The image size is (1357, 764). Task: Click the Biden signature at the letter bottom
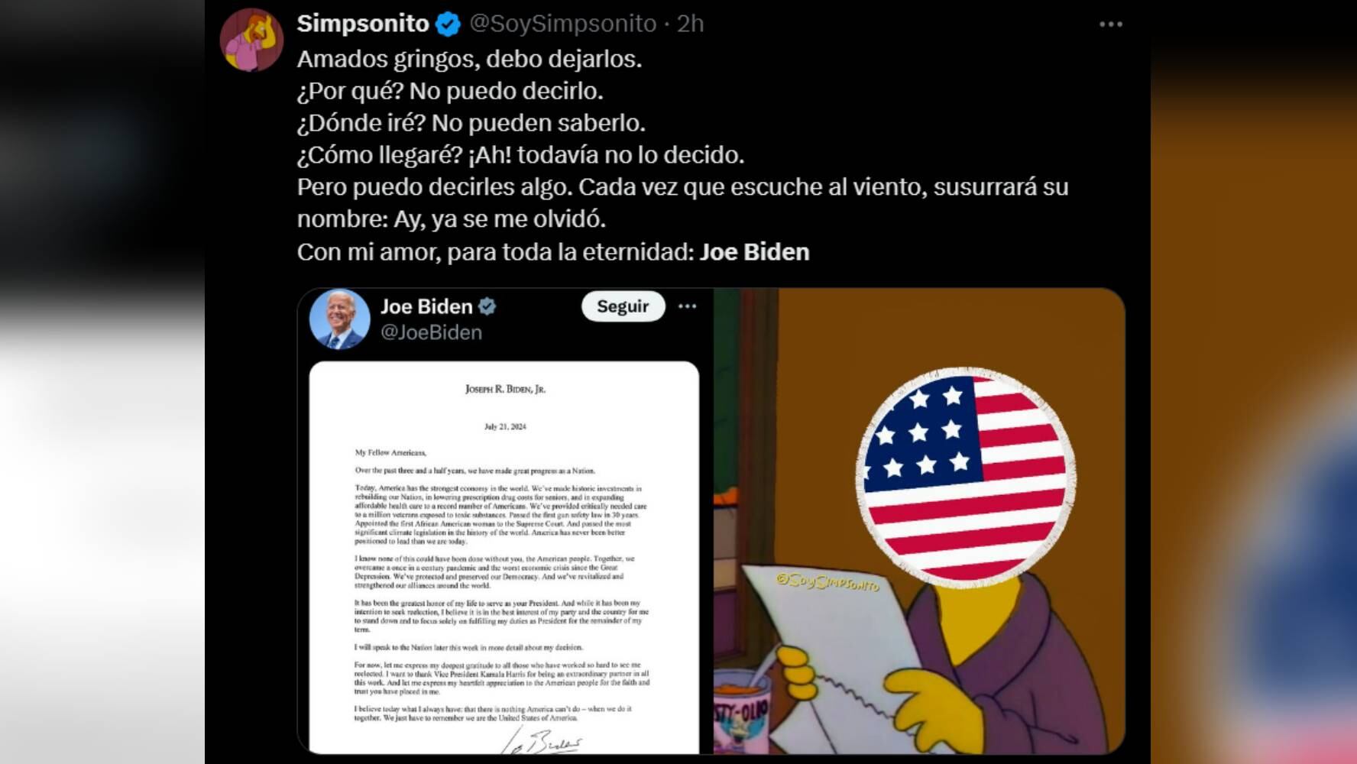tap(541, 740)
